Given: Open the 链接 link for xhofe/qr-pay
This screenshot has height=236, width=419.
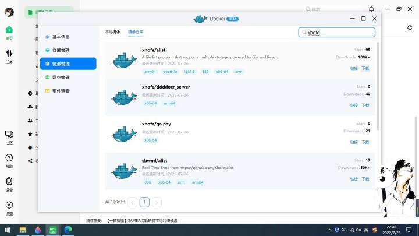Looking at the screenshot, I should click(x=354, y=142).
